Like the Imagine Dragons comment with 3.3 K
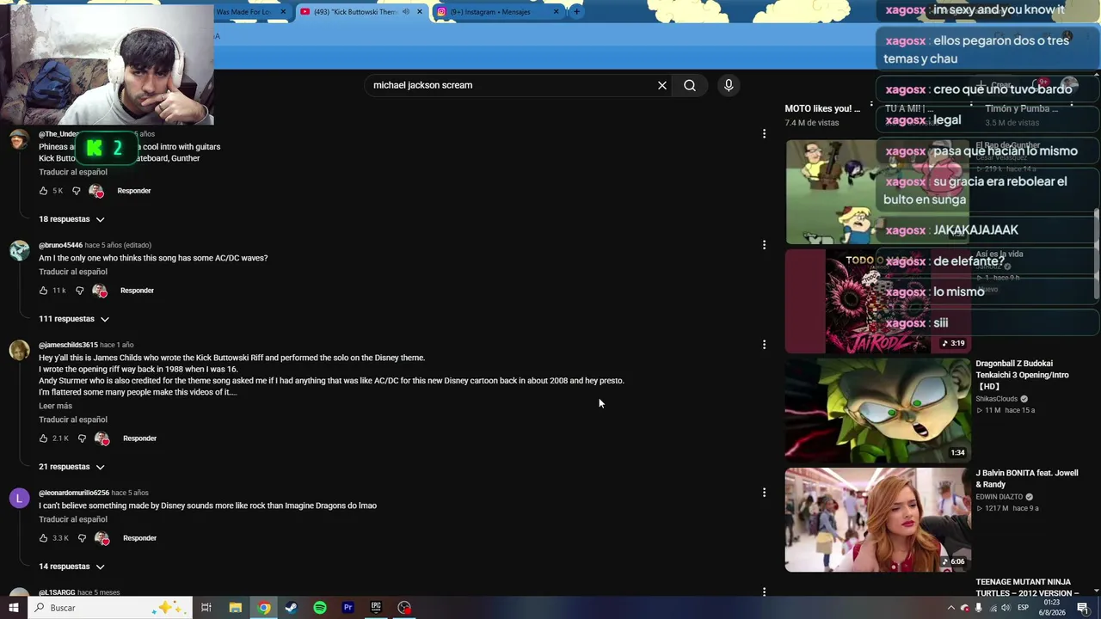Viewport: 1101px width, 619px height. coord(43,538)
